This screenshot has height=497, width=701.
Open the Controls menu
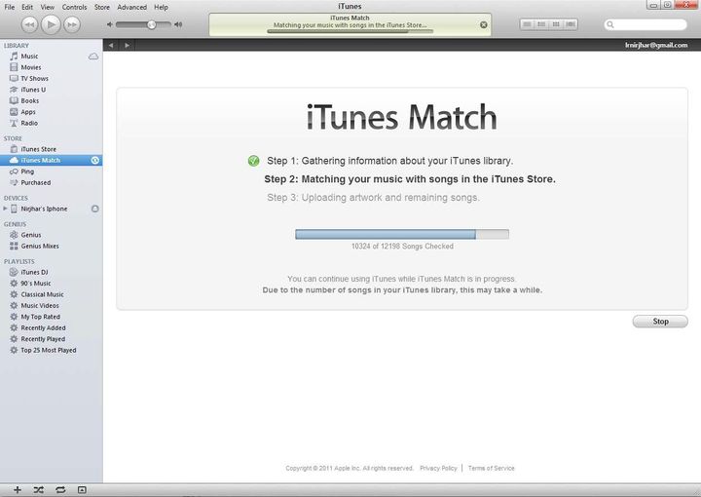pos(74,7)
